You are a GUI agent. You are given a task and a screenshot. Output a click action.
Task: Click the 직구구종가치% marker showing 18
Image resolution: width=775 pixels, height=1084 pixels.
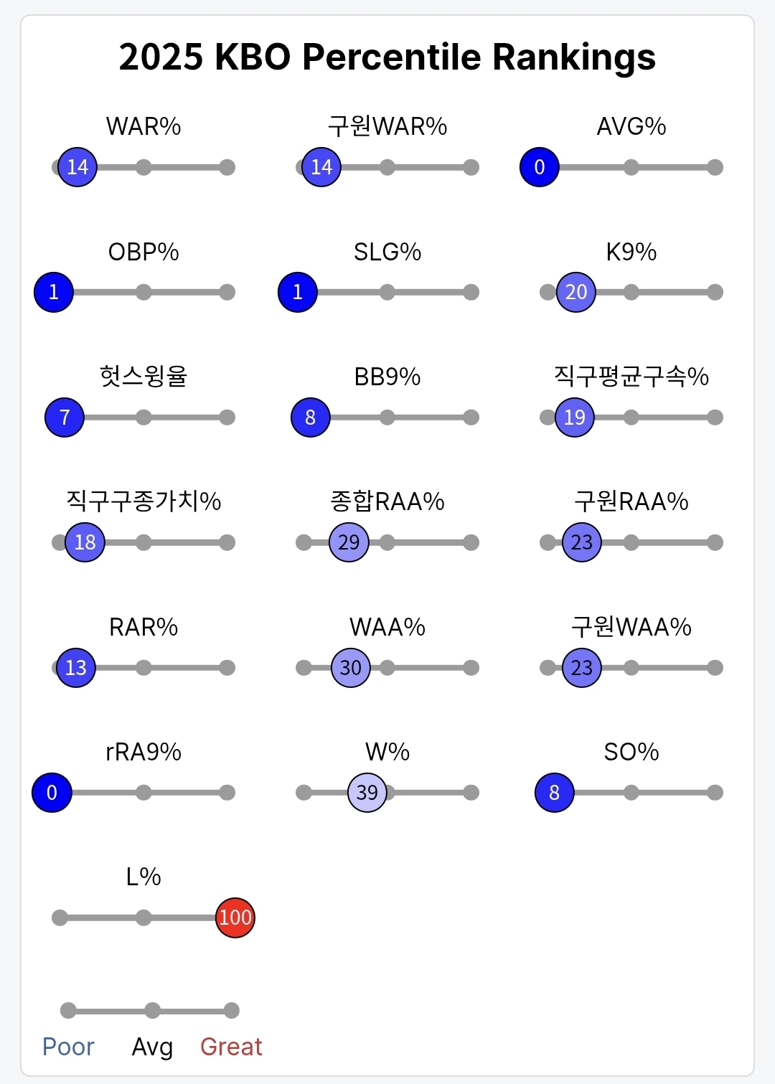point(85,542)
